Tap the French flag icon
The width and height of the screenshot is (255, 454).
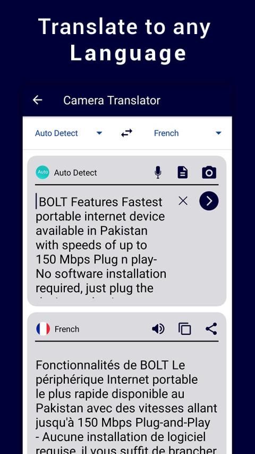[x=43, y=329]
